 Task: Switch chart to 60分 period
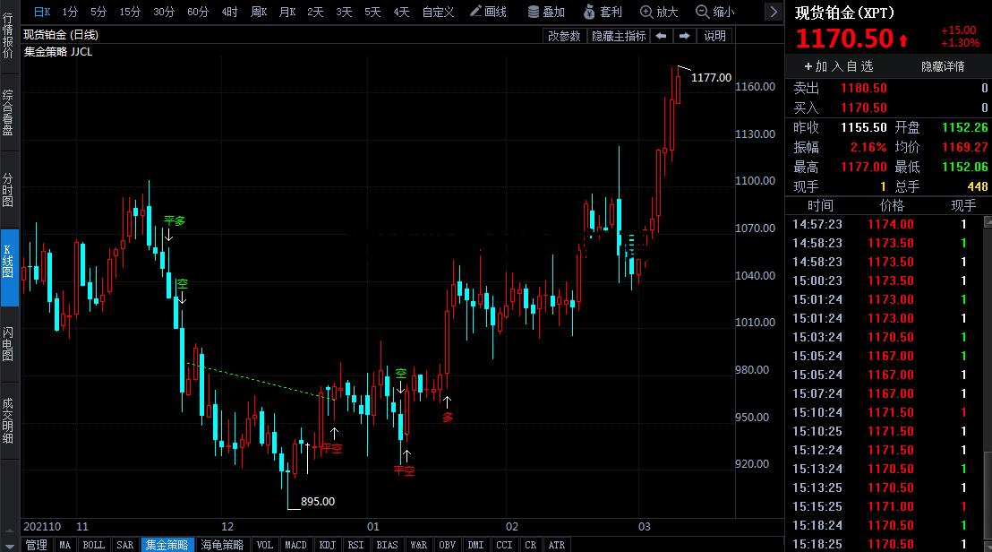click(198, 12)
